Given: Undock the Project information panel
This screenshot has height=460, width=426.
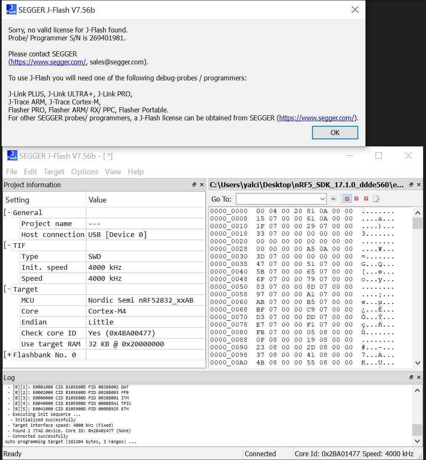Looking at the screenshot, I should [x=194, y=184].
